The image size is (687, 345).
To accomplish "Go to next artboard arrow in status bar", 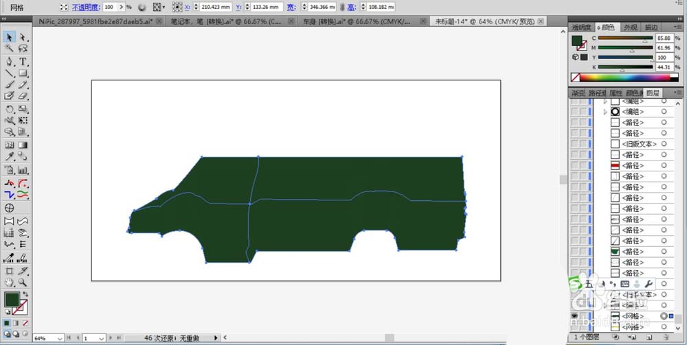I will point(111,338).
